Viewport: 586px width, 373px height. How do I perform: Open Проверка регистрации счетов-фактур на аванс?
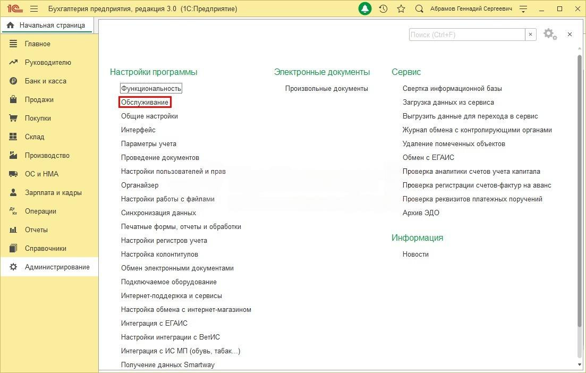tap(477, 185)
